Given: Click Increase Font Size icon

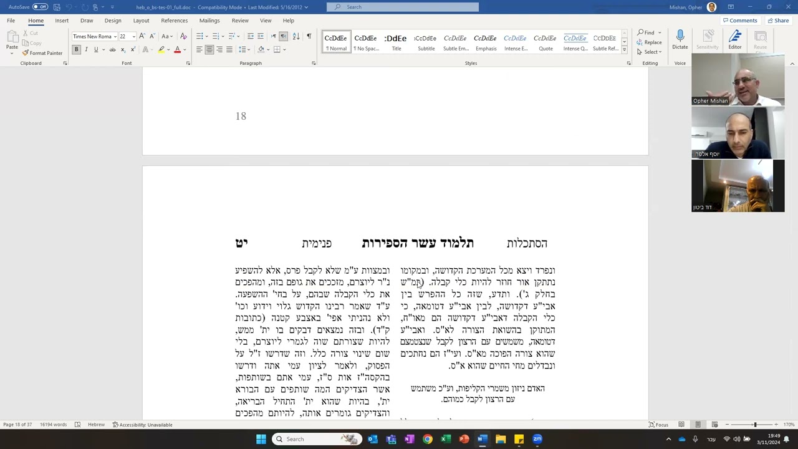Looking at the screenshot, I should [142, 36].
